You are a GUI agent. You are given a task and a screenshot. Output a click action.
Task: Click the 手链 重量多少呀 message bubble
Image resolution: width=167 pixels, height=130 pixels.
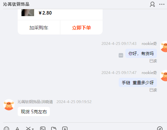138,83
